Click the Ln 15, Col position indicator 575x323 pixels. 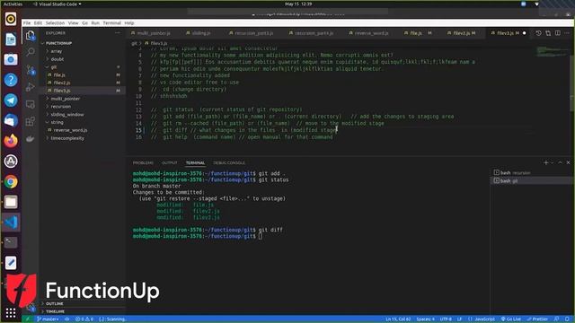398,319
